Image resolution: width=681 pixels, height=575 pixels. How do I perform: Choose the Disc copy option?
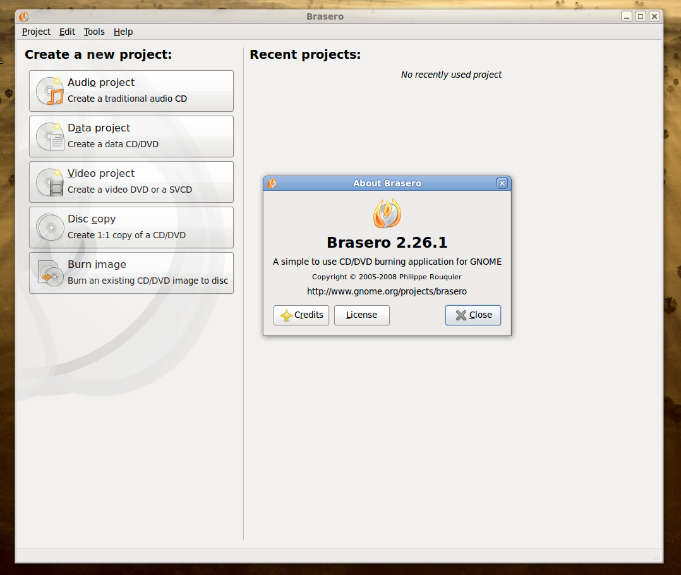coord(131,227)
